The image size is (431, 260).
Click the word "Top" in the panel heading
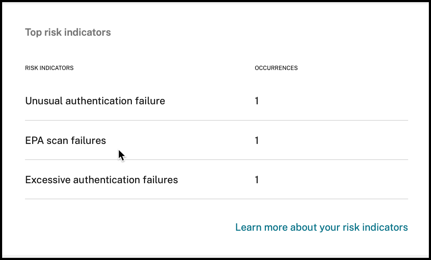point(33,32)
